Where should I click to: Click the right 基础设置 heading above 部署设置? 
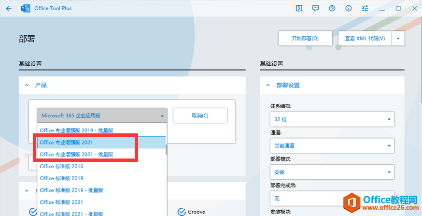271,64
